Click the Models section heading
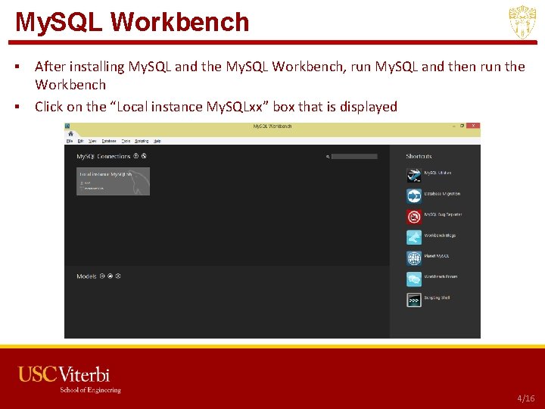545x409 pixels. (x=86, y=276)
